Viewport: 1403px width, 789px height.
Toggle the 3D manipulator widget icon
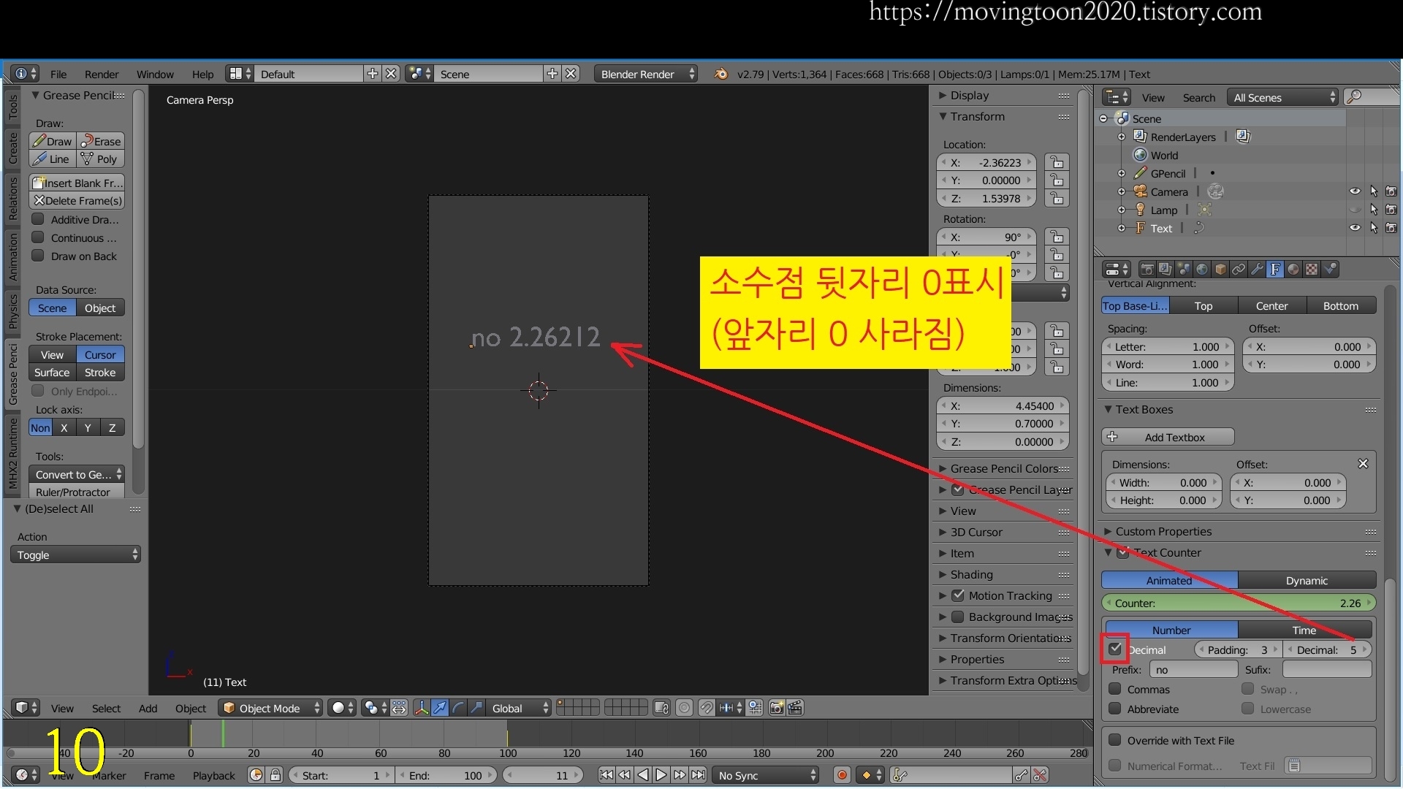click(x=422, y=708)
